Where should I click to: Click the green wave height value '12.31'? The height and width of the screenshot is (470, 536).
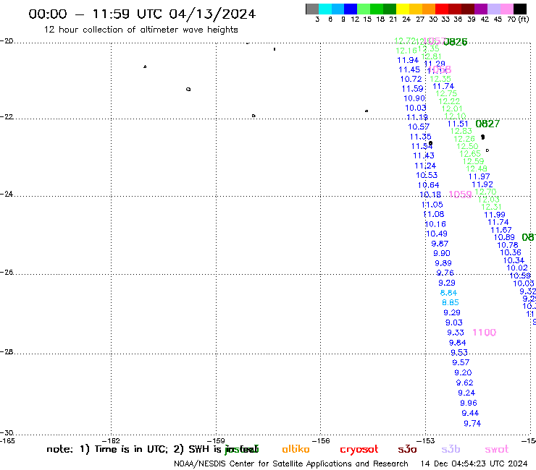[491, 208]
